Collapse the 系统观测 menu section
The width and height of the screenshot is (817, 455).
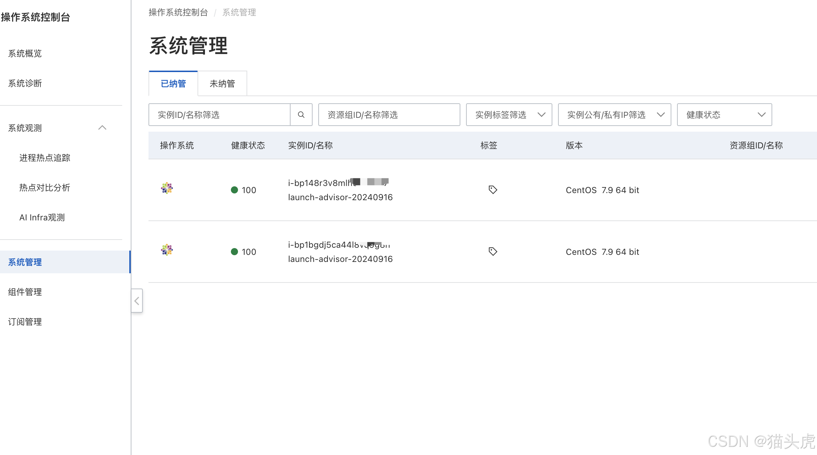coord(102,128)
